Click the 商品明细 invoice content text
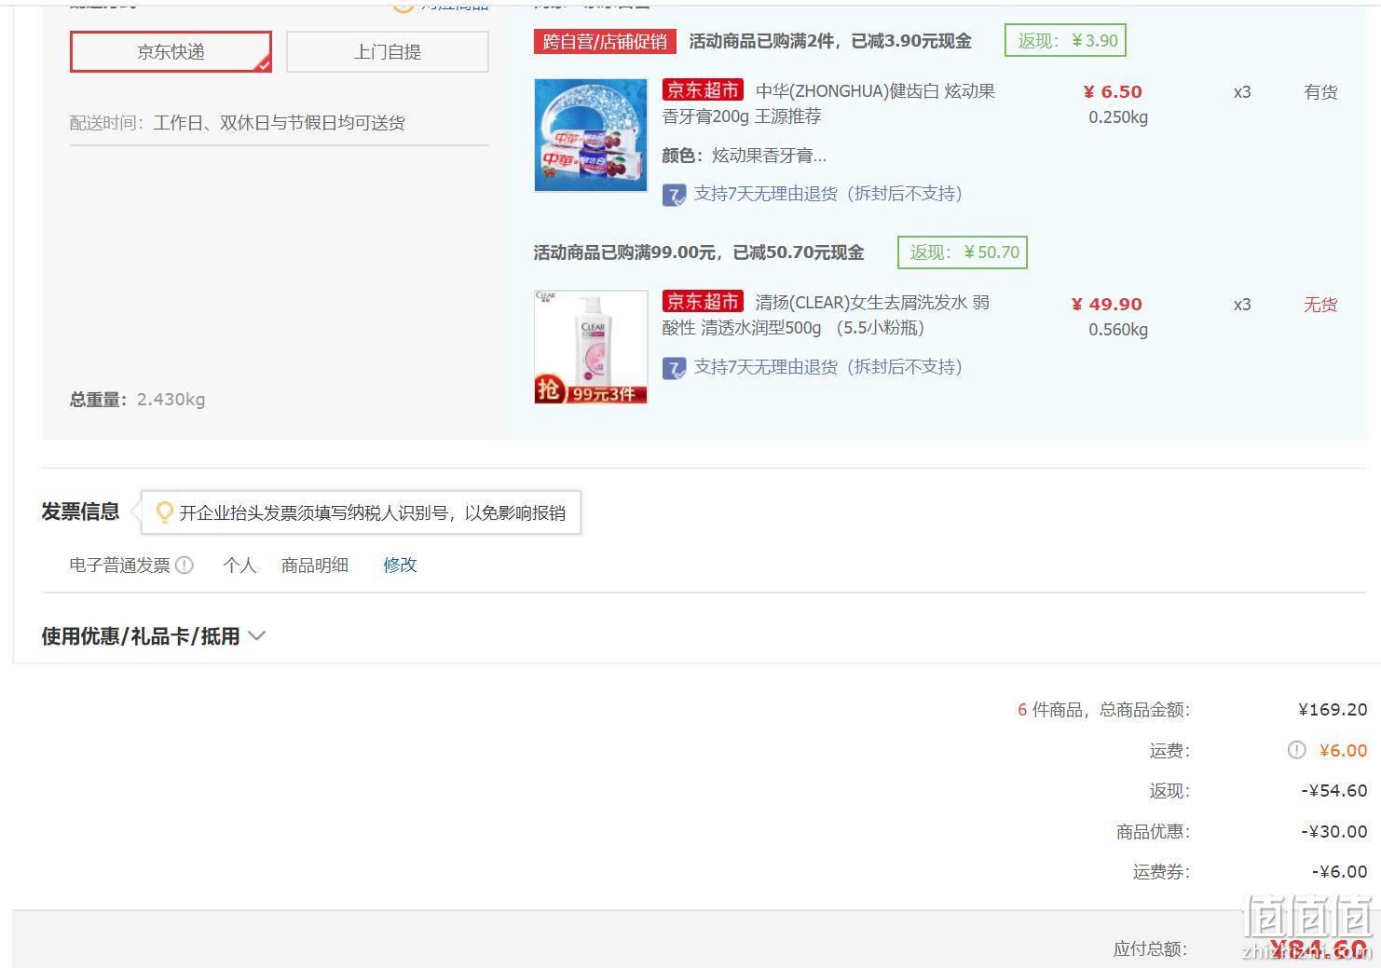Viewport: 1381px width, 968px height. click(x=315, y=565)
